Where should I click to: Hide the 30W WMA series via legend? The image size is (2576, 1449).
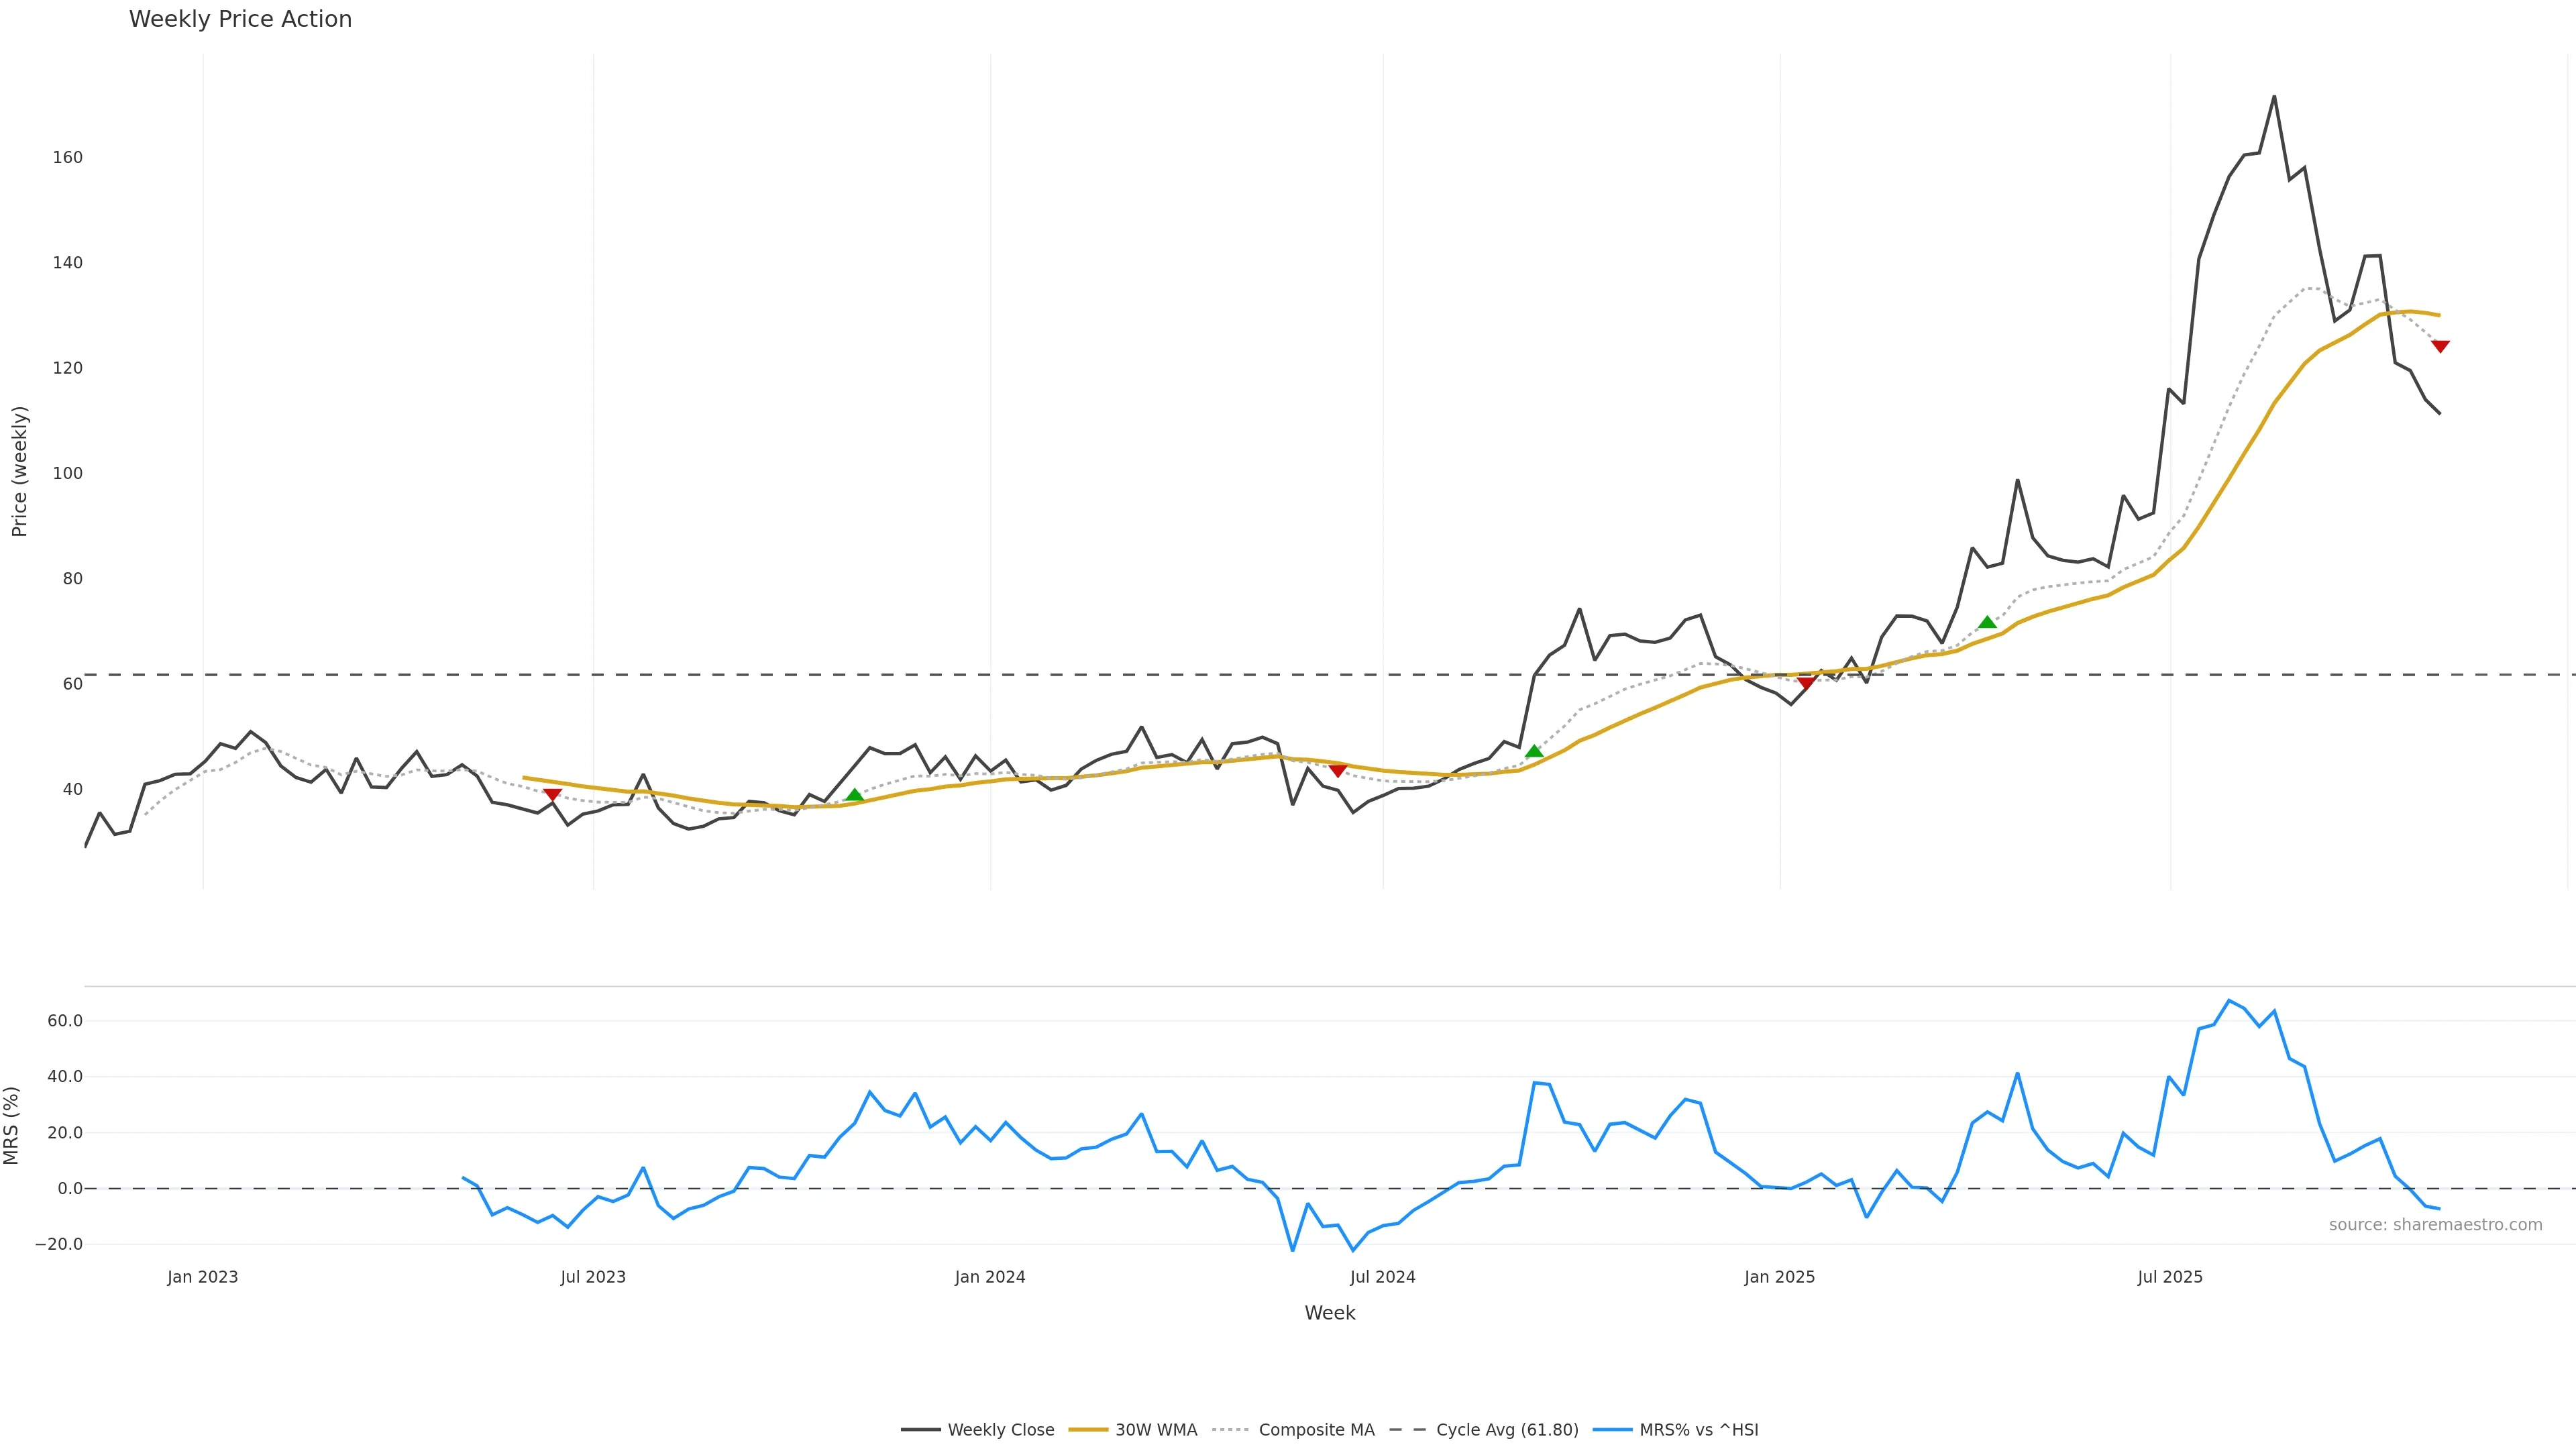(1155, 1430)
